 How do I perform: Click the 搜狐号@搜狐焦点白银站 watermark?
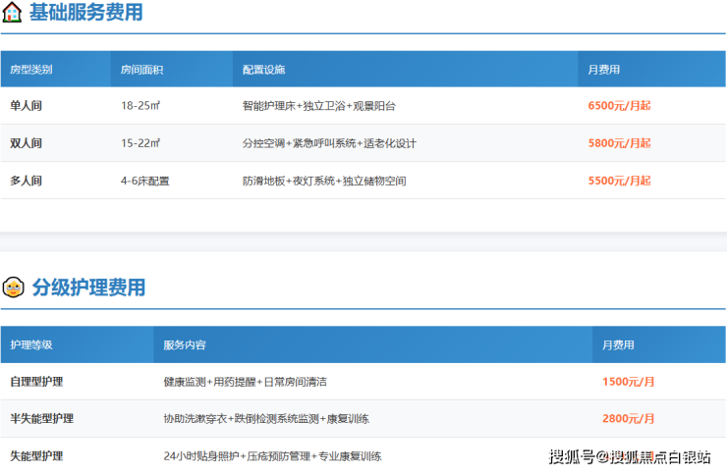pos(629,457)
